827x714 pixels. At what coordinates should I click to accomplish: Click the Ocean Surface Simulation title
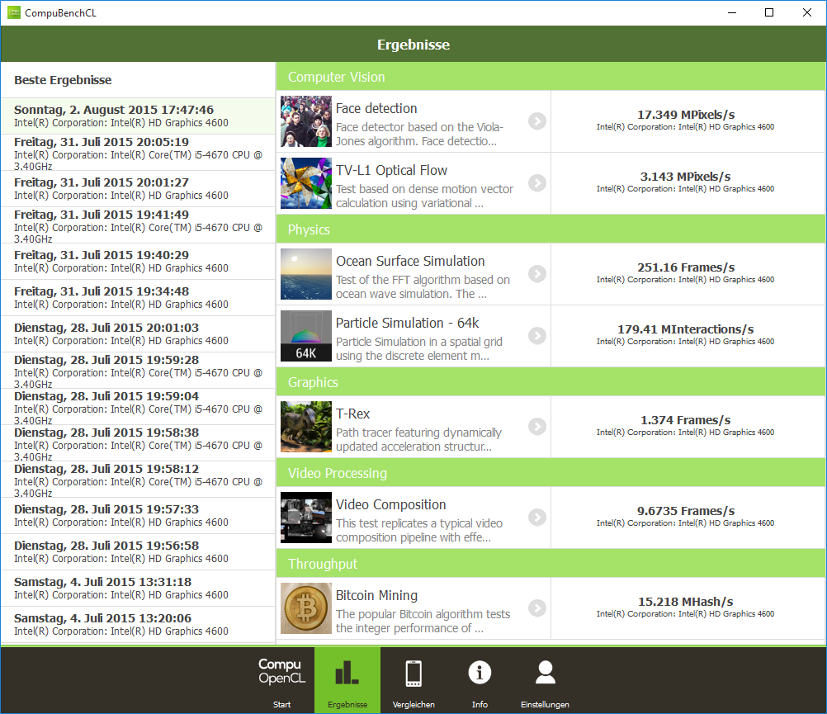click(x=410, y=261)
